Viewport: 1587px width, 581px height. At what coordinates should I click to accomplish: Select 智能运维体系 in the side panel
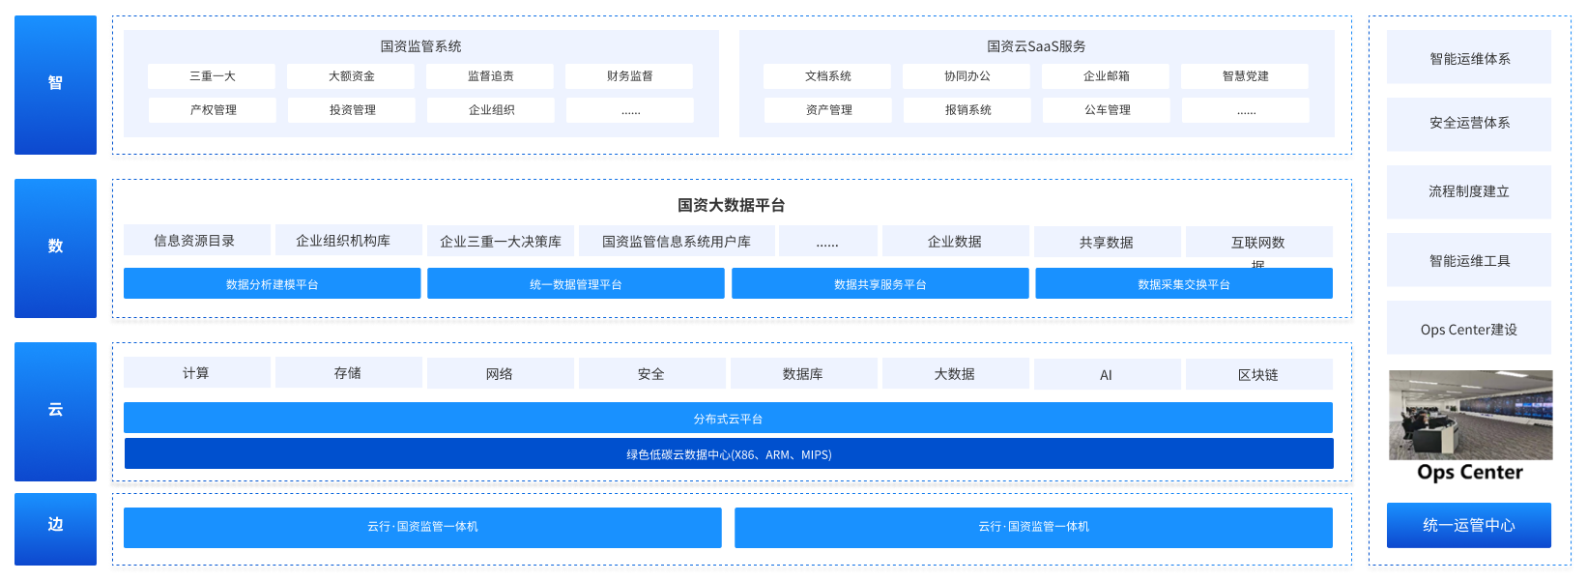(1469, 58)
